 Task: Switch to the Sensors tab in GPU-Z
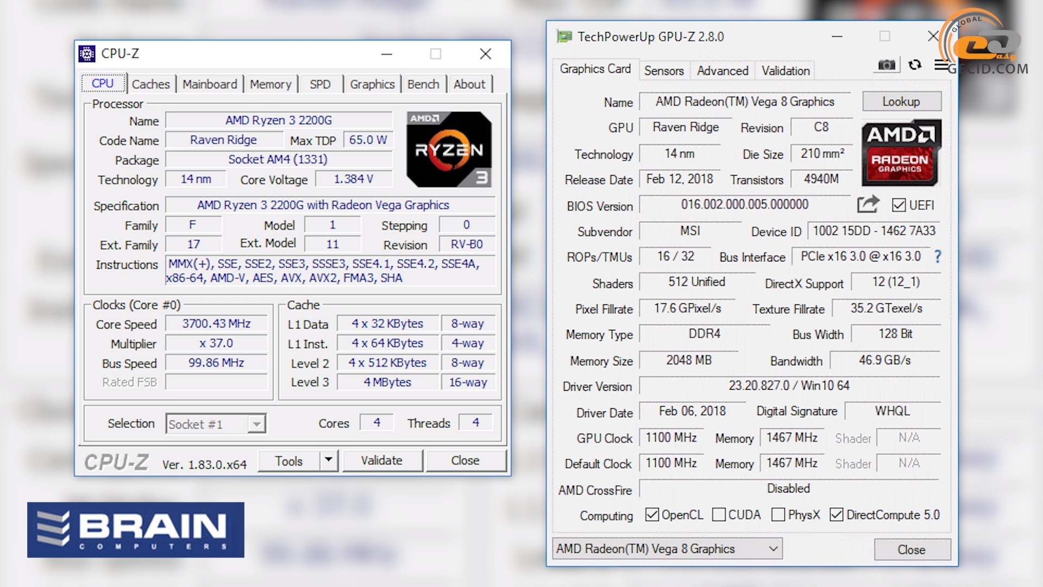661,70
